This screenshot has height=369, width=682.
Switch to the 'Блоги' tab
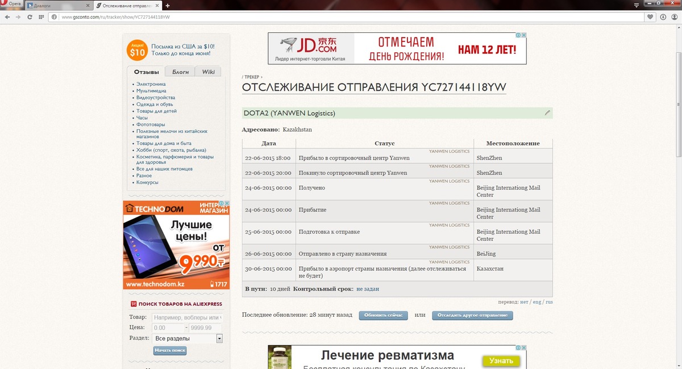pos(180,72)
